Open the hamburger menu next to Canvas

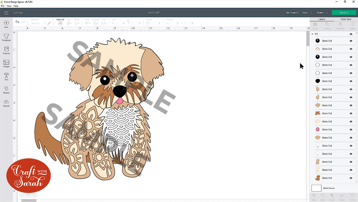[x=6, y=13]
